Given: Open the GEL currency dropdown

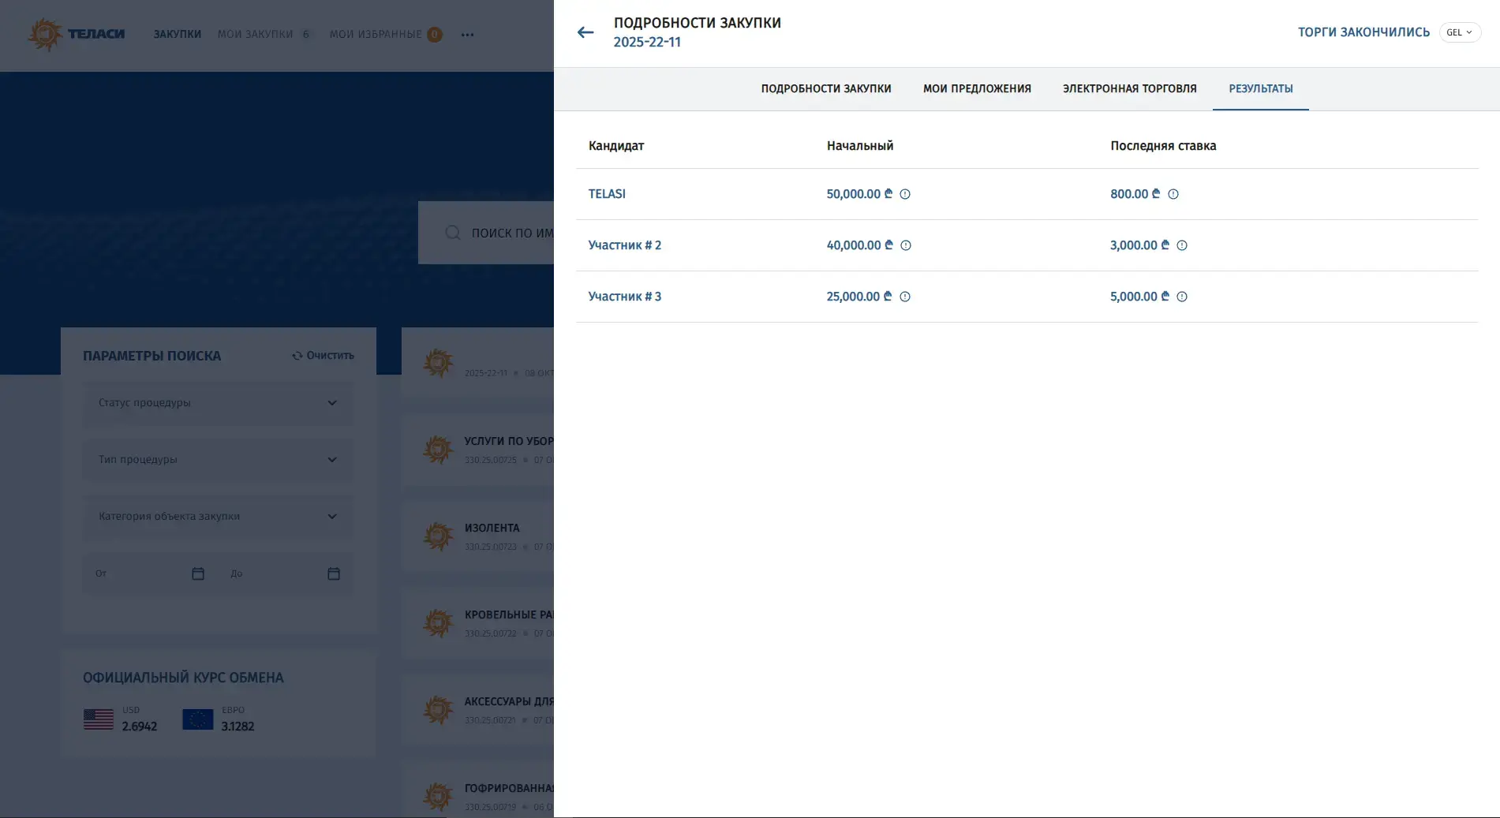Looking at the screenshot, I should (x=1459, y=32).
